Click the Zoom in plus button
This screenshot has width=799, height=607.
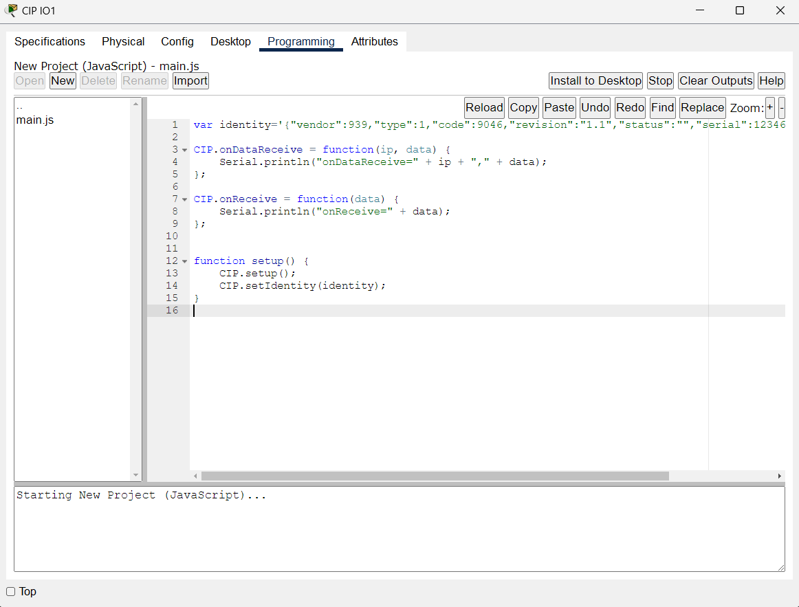point(770,107)
